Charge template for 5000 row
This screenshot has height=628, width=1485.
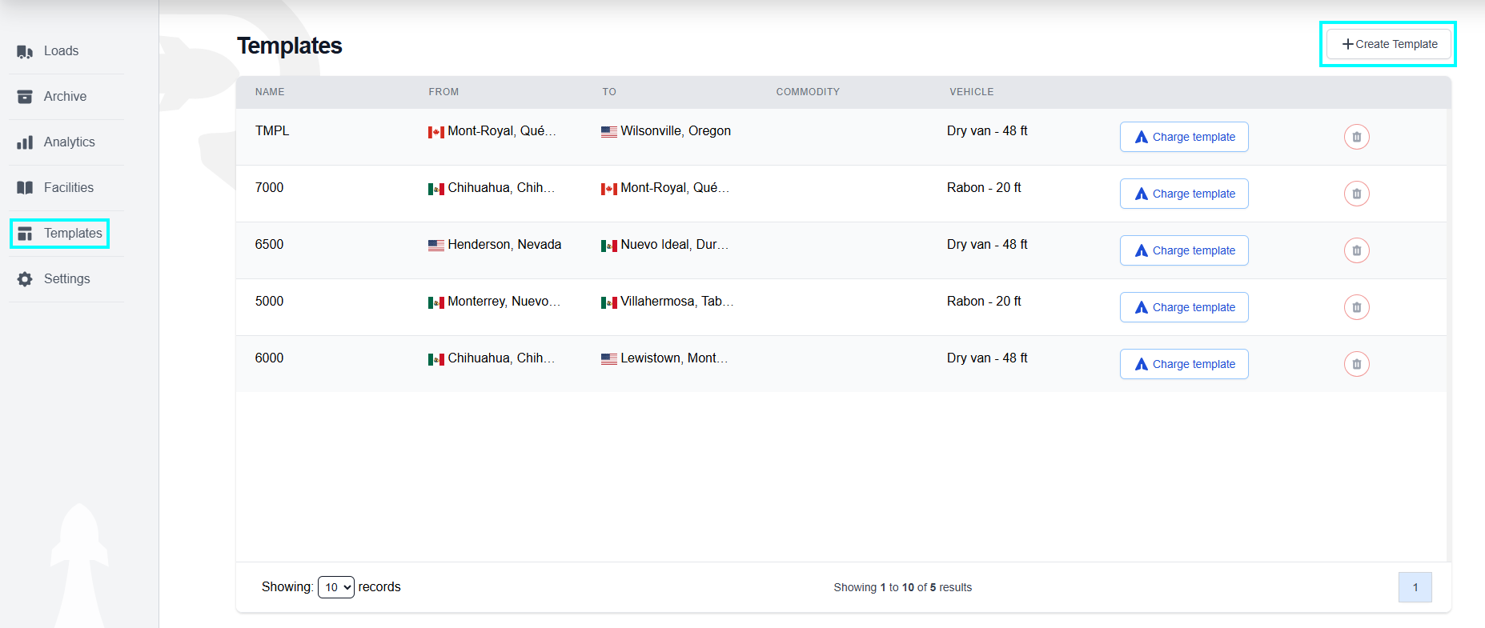point(1184,307)
